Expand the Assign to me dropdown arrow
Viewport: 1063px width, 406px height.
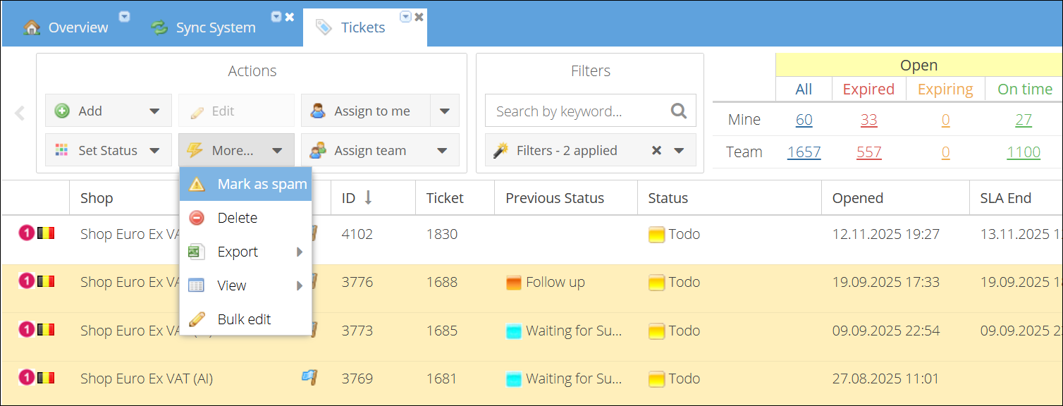click(x=445, y=111)
